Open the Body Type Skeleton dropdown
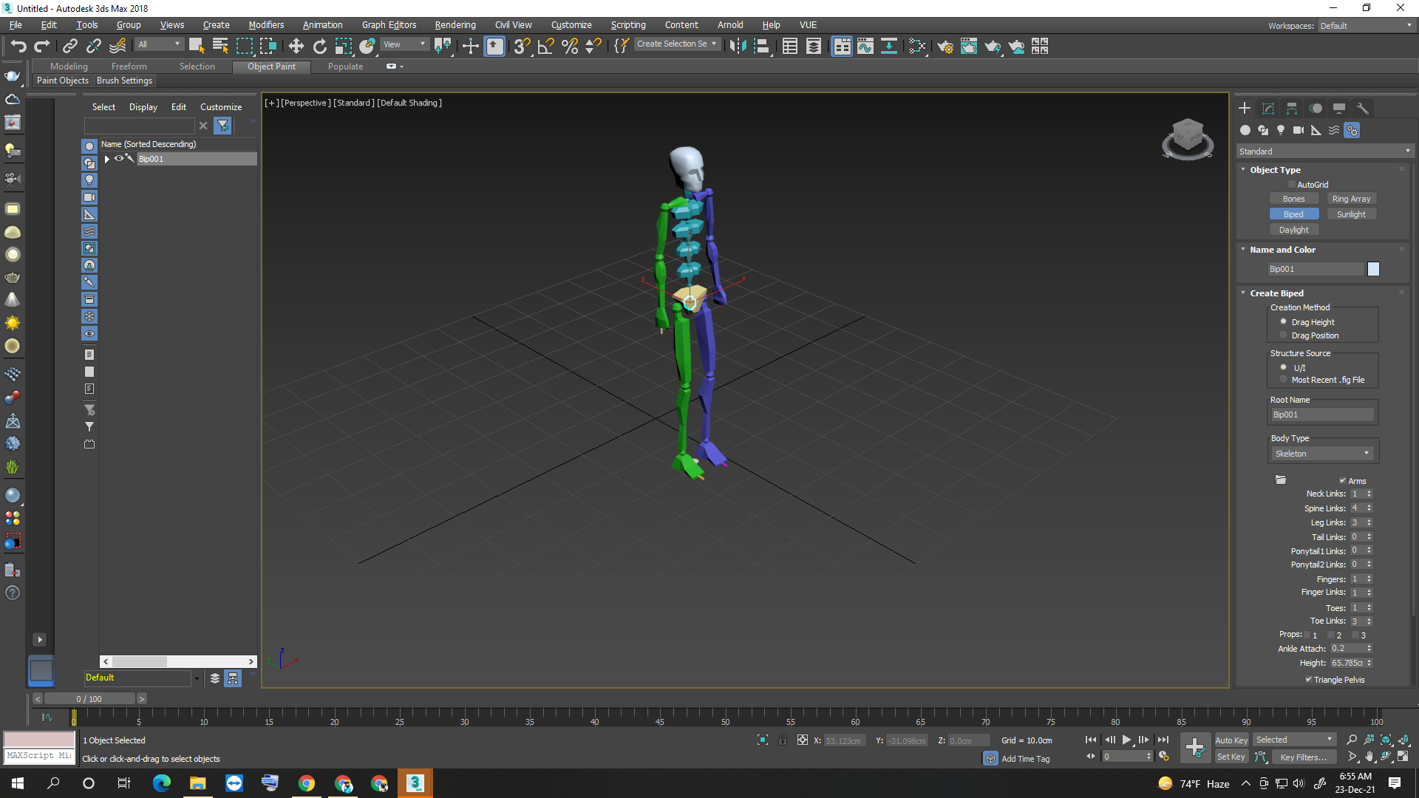 pos(1321,454)
